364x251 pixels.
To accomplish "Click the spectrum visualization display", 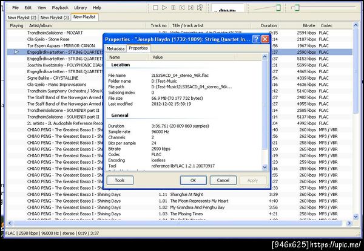I will pos(227,8).
